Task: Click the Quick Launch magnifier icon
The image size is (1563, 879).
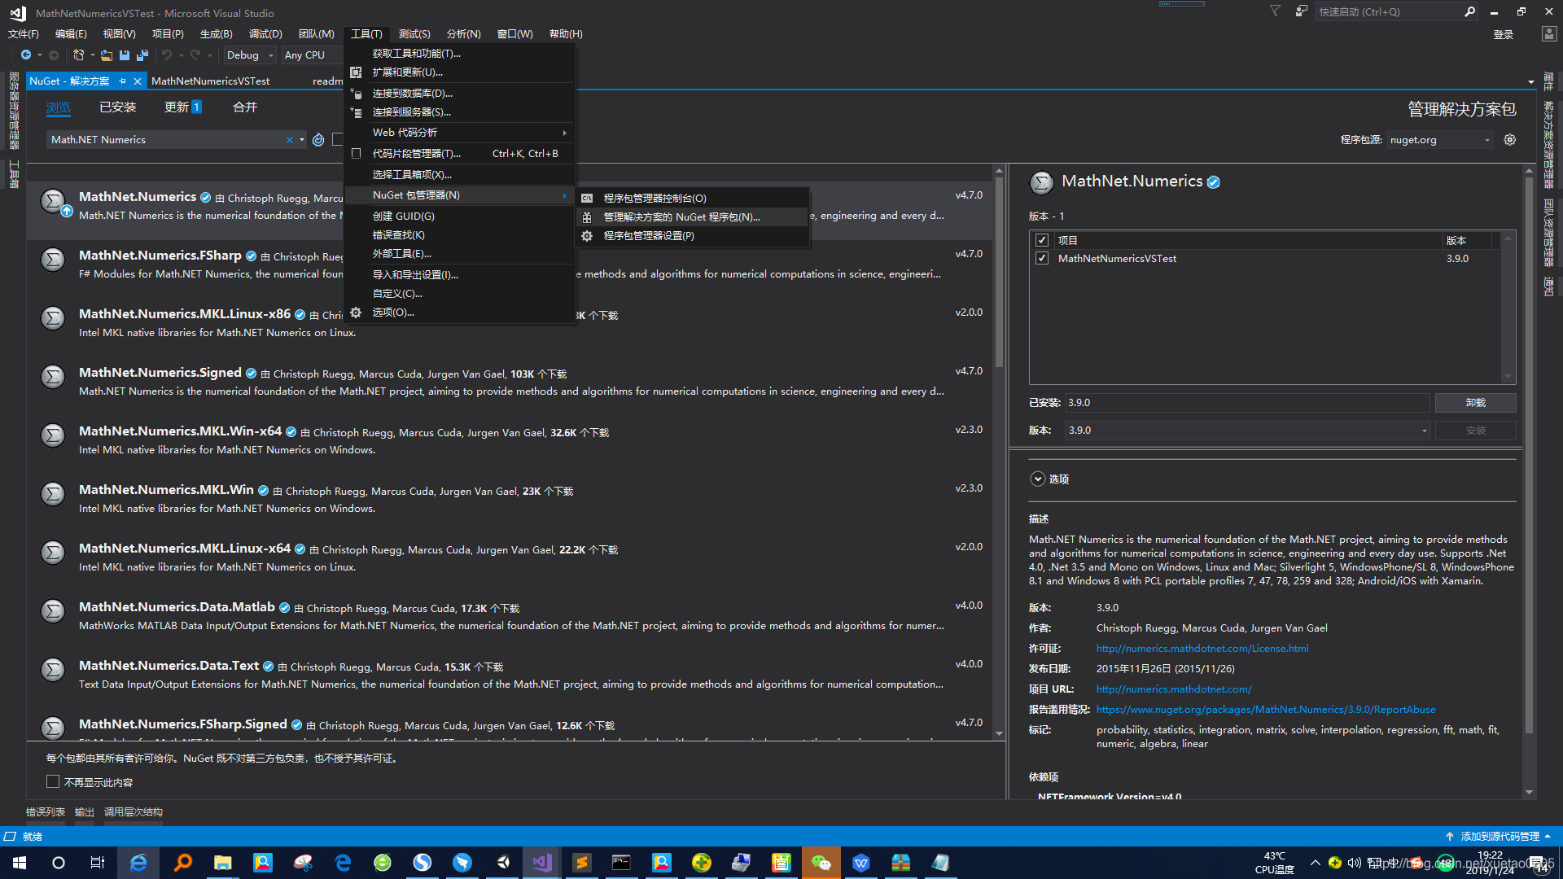Action: click(x=1469, y=11)
